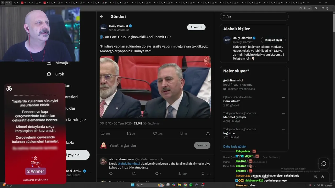335x188 pixels.
Task: Open Chrome media control icon
Action: click(322, 8)
